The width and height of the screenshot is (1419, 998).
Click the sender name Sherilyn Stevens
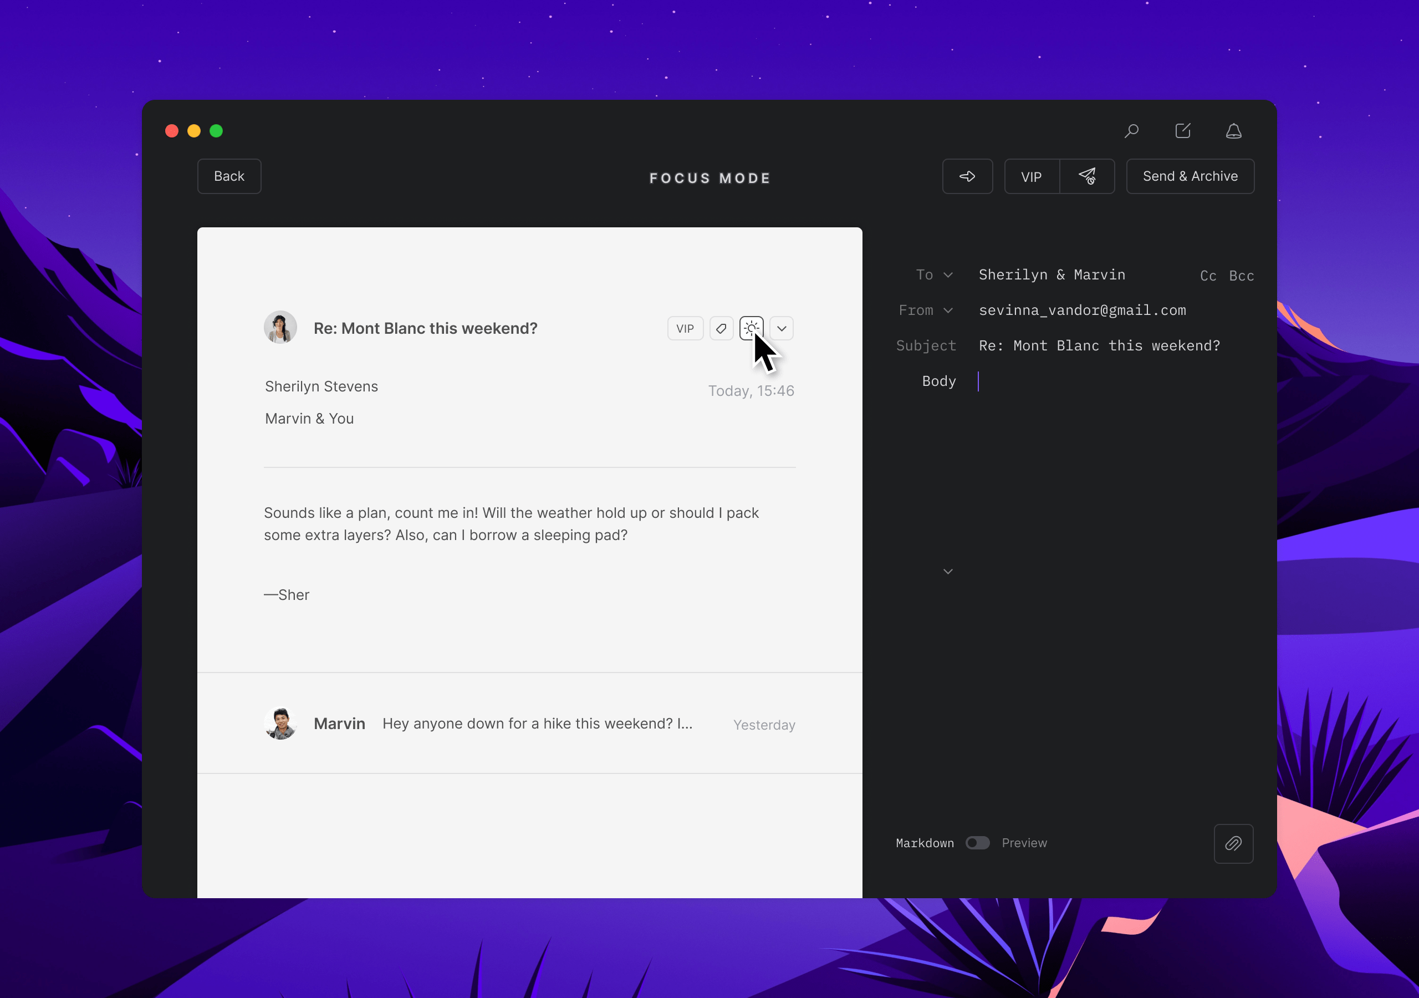coord(321,386)
